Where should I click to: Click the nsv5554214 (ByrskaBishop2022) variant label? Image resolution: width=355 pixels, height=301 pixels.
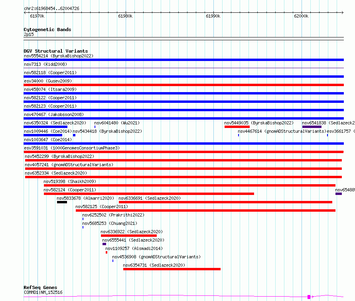tap(59, 56)
